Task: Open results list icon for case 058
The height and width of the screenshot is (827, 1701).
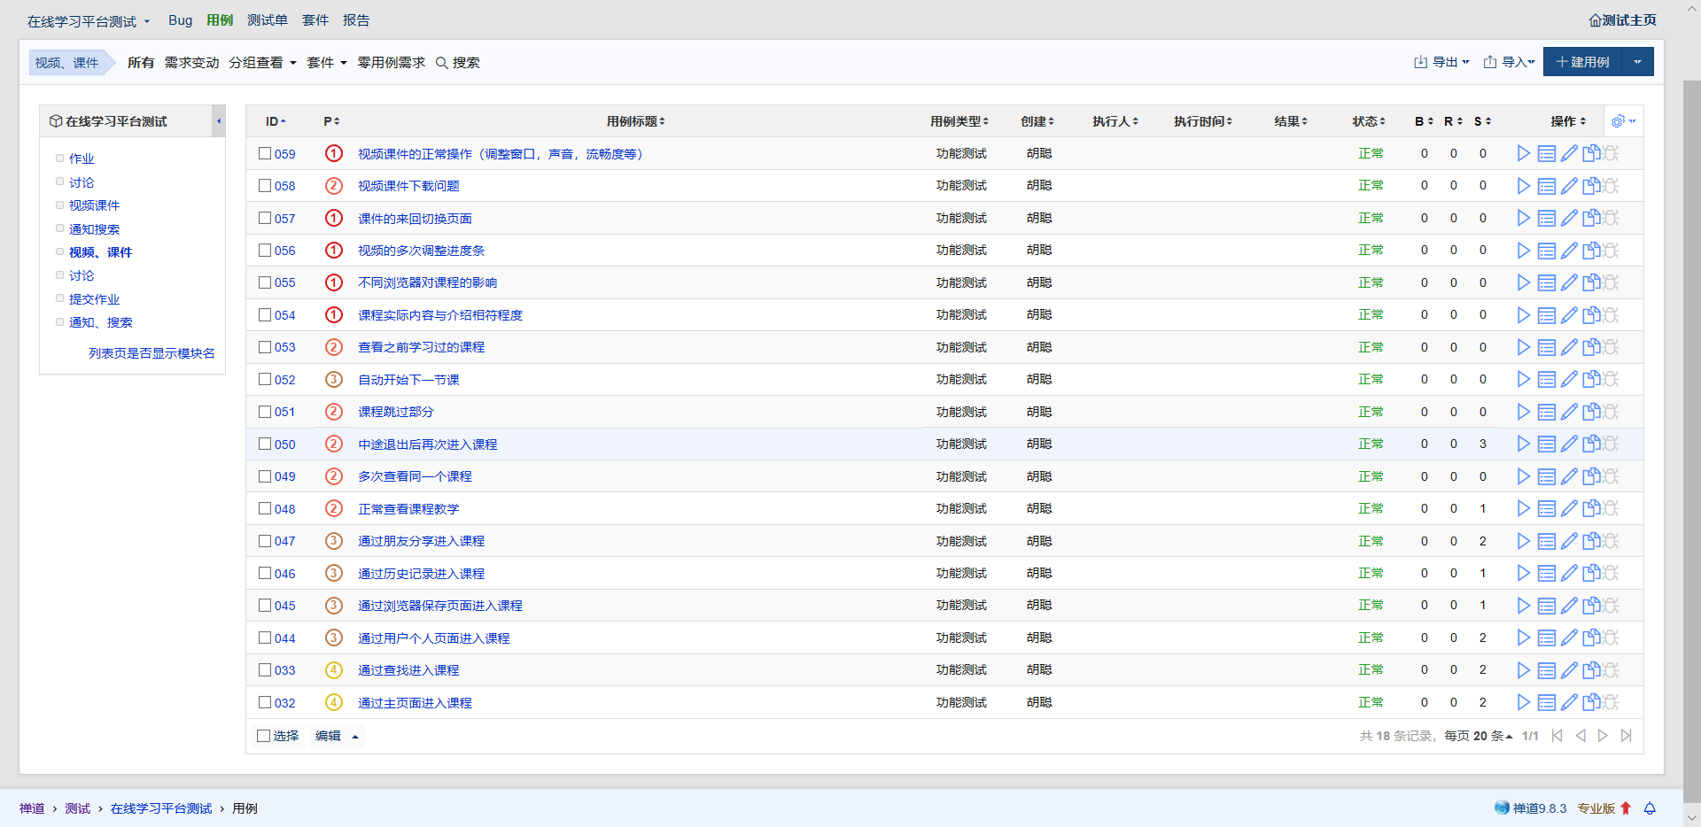Action: [1546, 186]
